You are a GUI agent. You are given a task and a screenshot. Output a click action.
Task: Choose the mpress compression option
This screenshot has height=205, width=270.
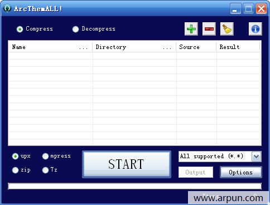[45, 156]
